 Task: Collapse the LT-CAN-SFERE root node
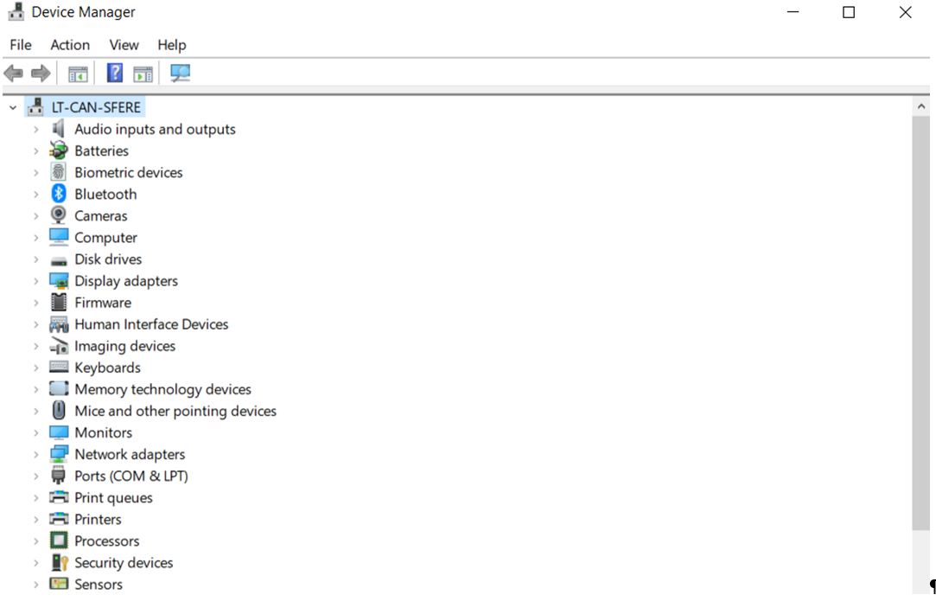[13, 107]
